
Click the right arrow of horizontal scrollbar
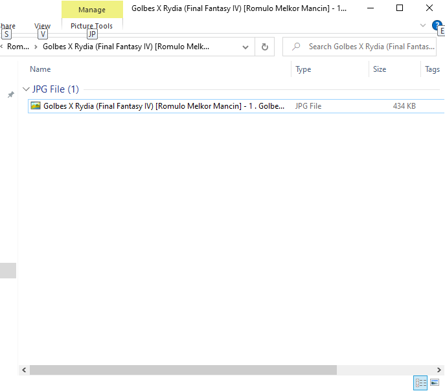click(x=439, y=370)
